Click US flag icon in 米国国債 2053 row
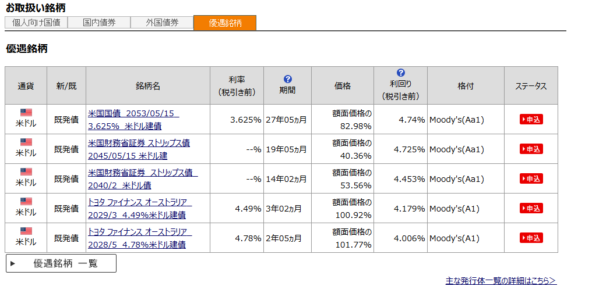Image resolution: width=592 pixels, height=297 pixels. [26, 113]
